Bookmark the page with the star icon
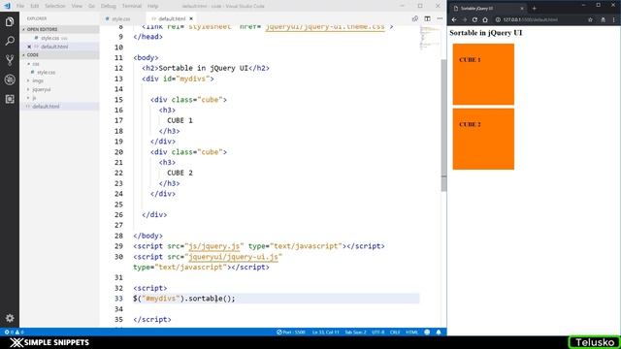 tap(590, 19)
